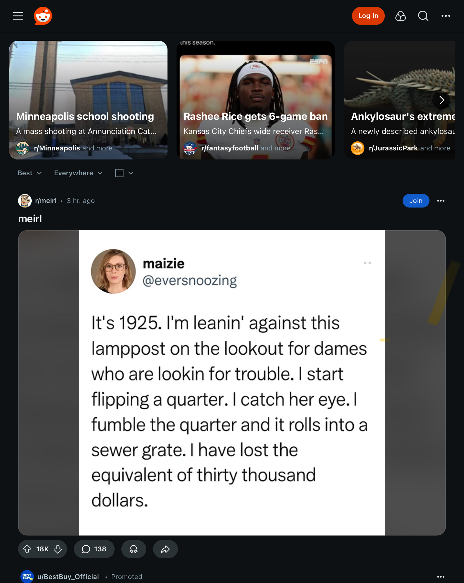Change the feed view layout dropdown

point(124,173)
